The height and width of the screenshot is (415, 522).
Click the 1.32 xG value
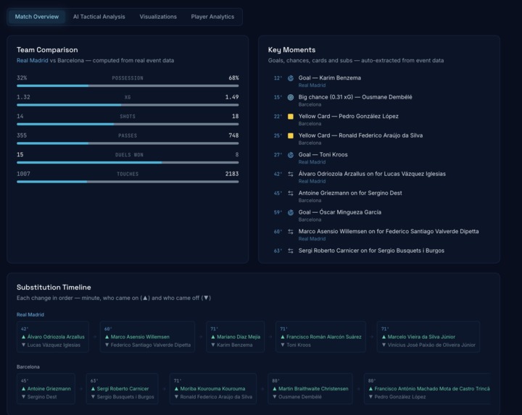23,97
